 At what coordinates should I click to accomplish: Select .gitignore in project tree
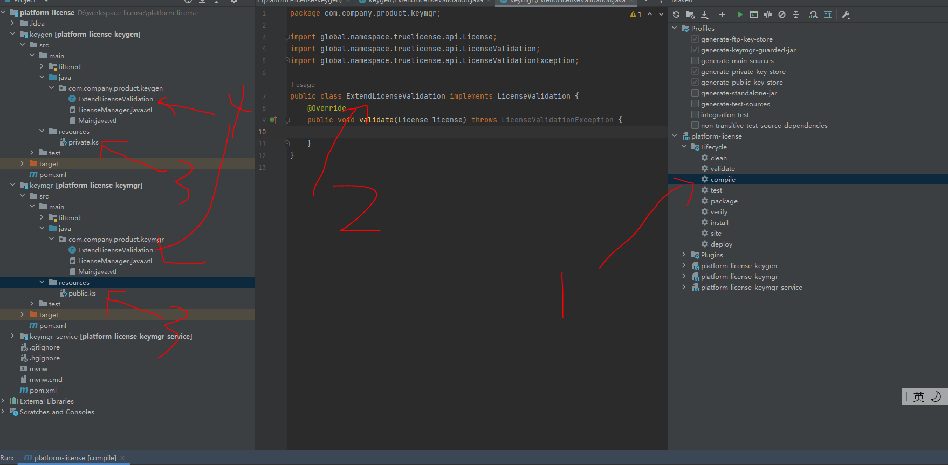click(45, 347)
